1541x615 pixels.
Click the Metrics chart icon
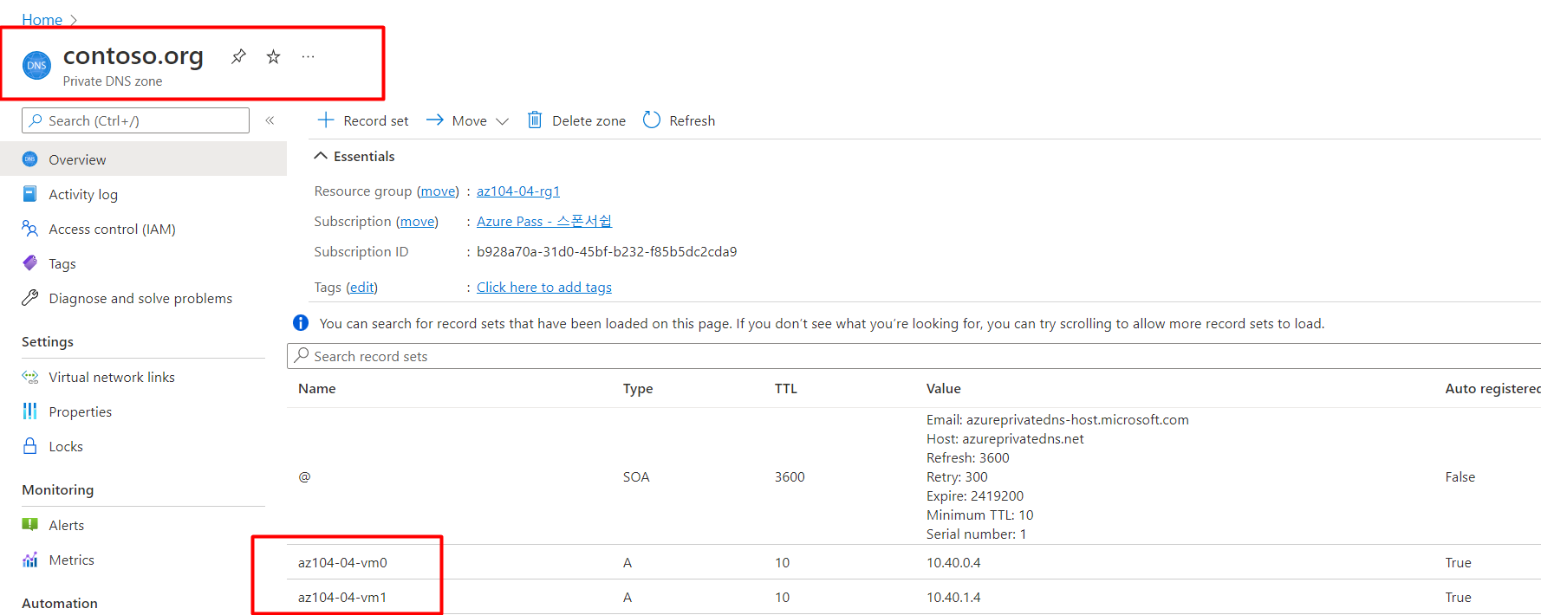click(30, 560)
